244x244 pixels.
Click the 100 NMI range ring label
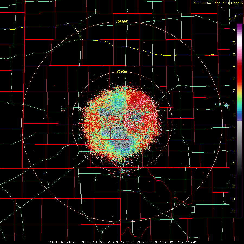(122, 21)
